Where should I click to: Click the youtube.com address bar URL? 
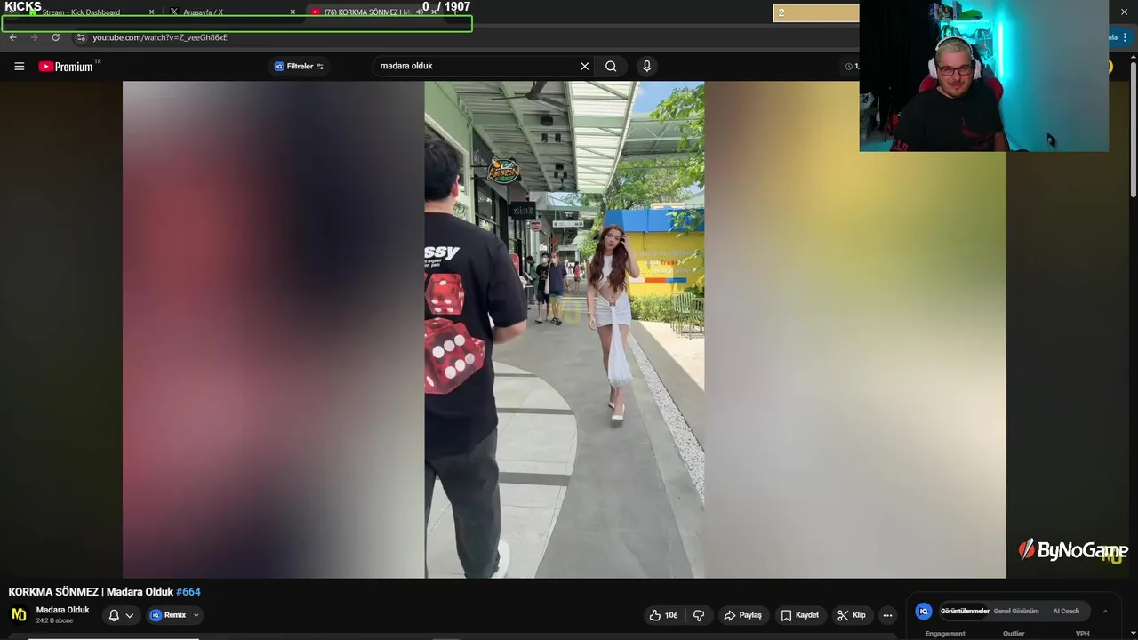160,37
